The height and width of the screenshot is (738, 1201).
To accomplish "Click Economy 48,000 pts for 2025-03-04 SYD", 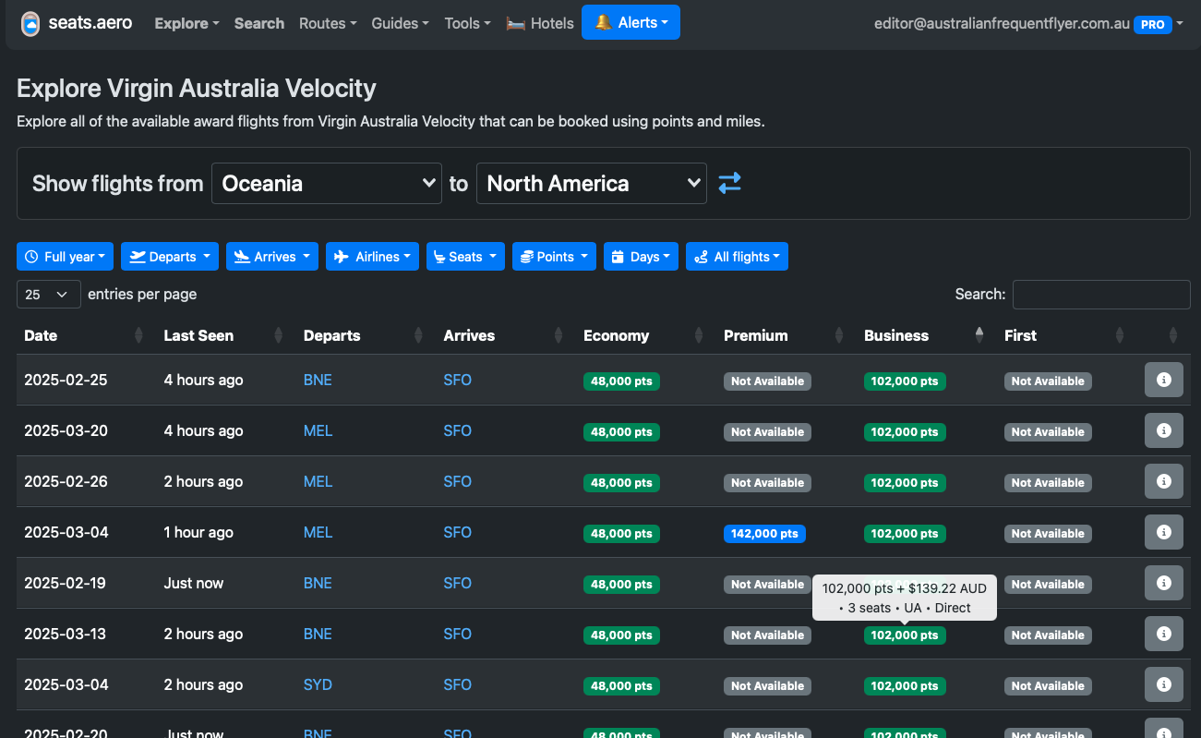I will (x=621, y=685).
